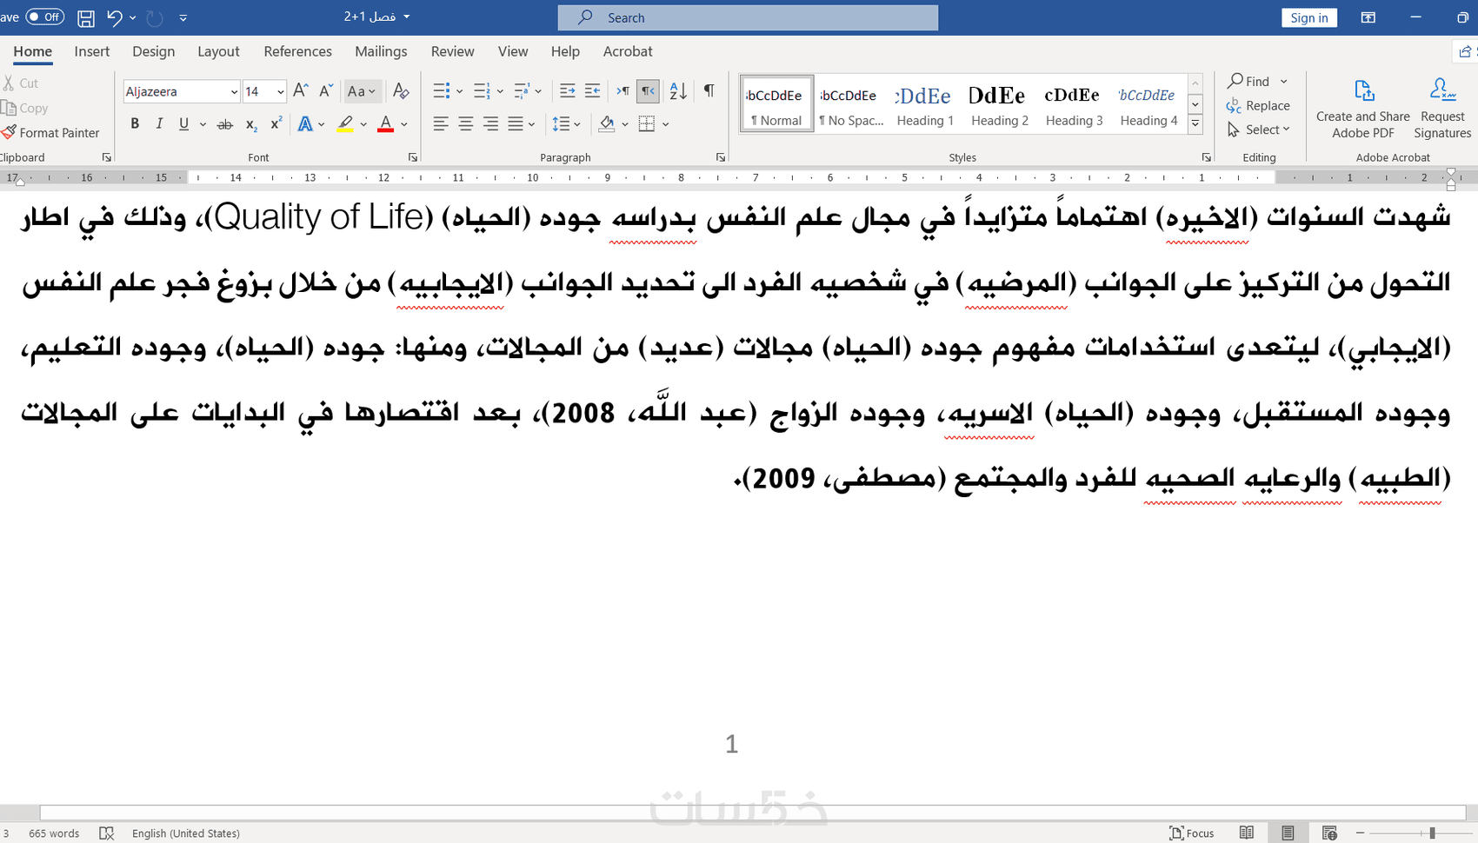Toggle underline formatting
Image resolution: width=1478 pixels, height=843 pixels.
(x=183, y=124)
